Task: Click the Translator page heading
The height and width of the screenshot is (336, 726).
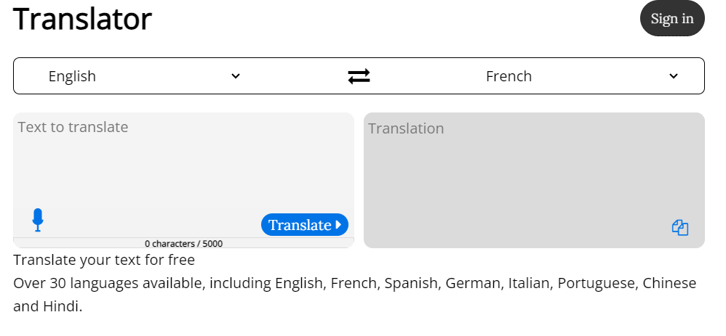Action: point(82,19)
